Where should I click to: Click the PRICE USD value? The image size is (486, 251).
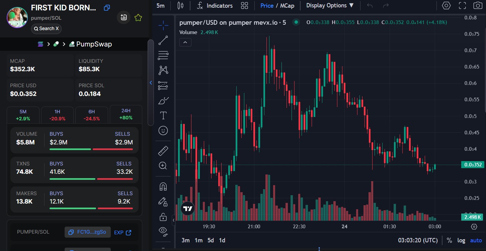(23, 94)
